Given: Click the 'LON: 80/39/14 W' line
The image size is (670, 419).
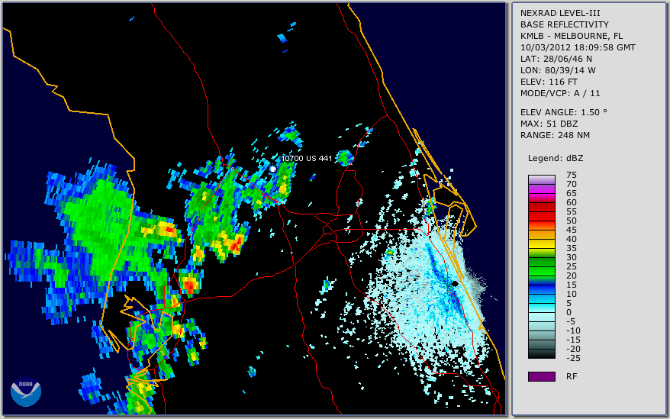Looking at the screenshot, I should pos(558,70).
